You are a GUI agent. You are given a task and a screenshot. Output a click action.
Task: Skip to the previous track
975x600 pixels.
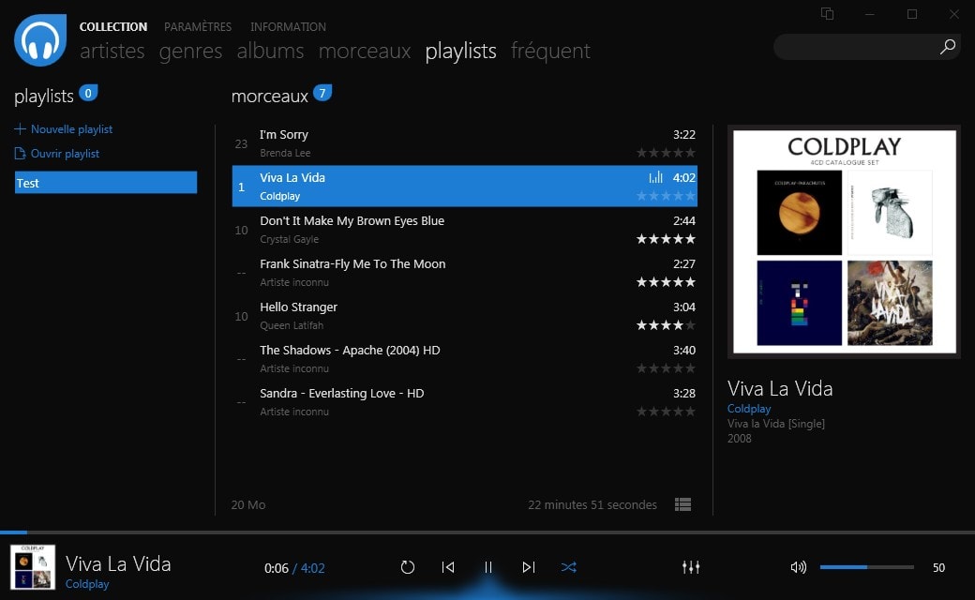coord(448,567)
